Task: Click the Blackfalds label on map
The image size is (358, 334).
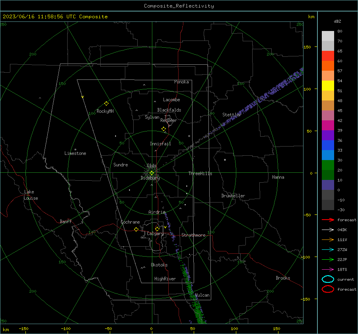Action: tap(169, 110)
